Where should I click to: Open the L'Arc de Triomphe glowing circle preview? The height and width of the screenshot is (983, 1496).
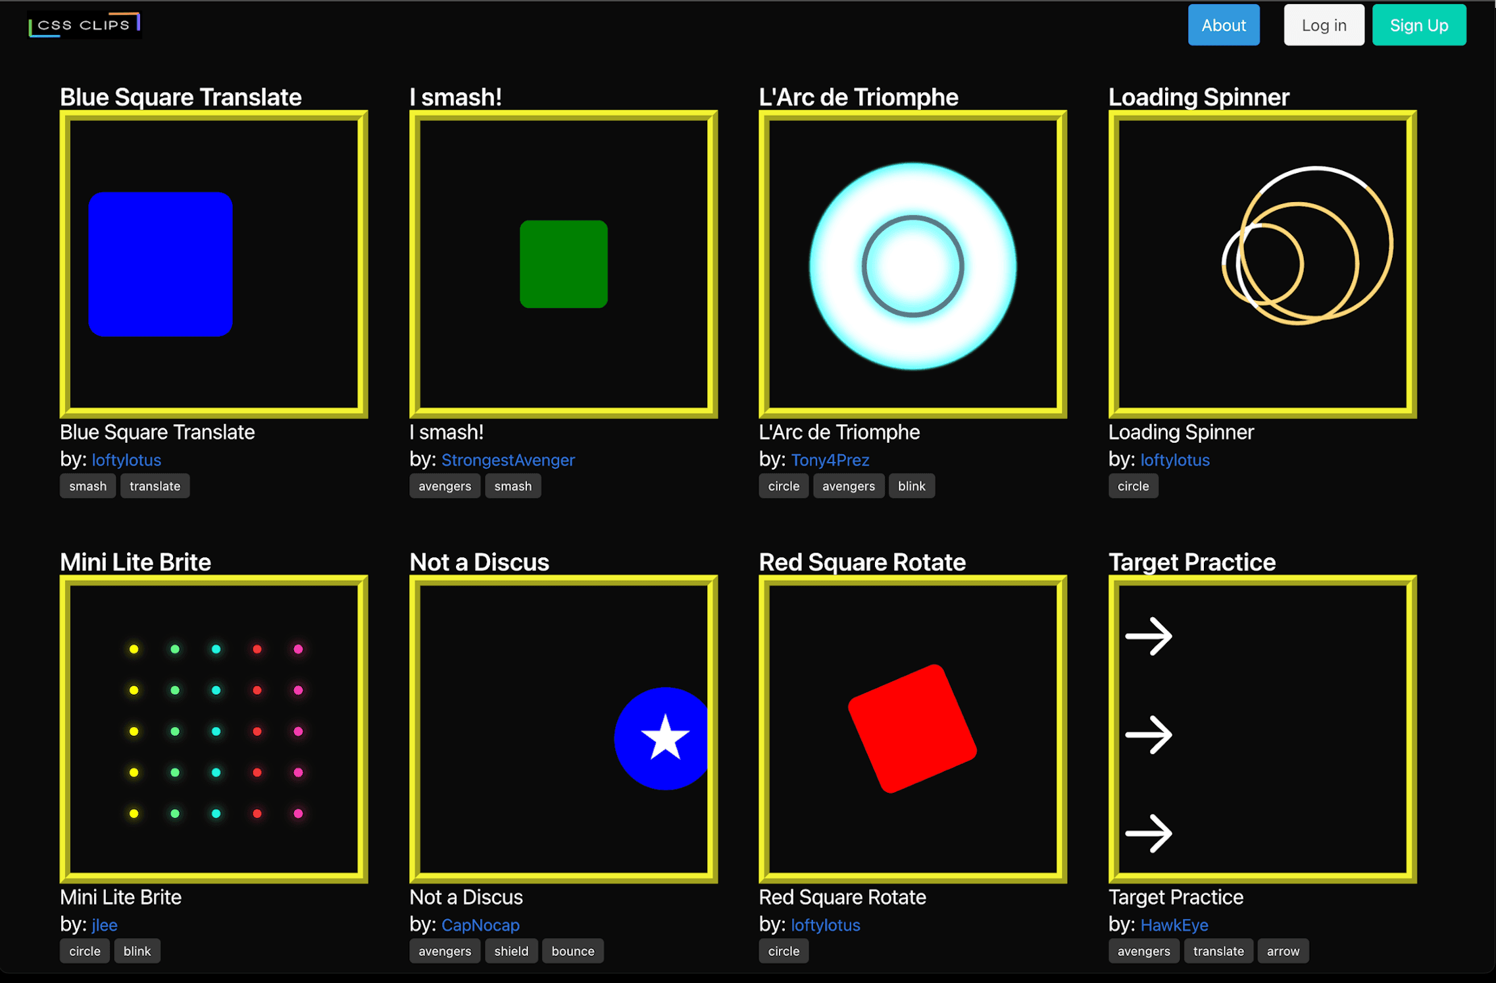coord(912,264)
